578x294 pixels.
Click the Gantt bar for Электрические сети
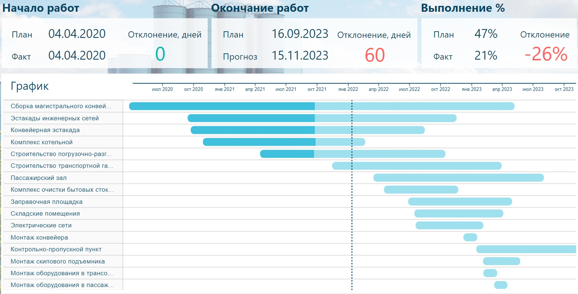pyautogui.click(x=449, y=225)
